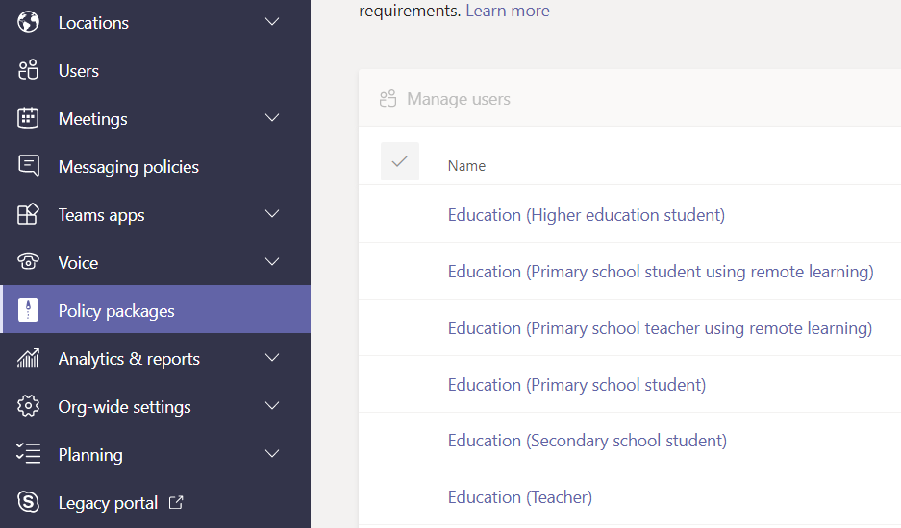This screenshot has width=901, height=528.
Task: Click the Messaging policies chat icon
Action: [29, 166]
